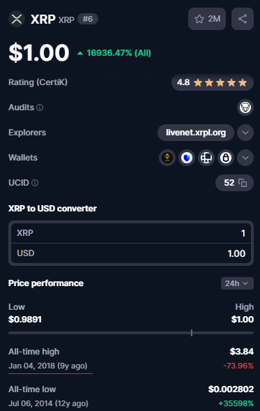The image size is (260, 411).
Task: Click the XRP amount input field
Action: point(131,233)
